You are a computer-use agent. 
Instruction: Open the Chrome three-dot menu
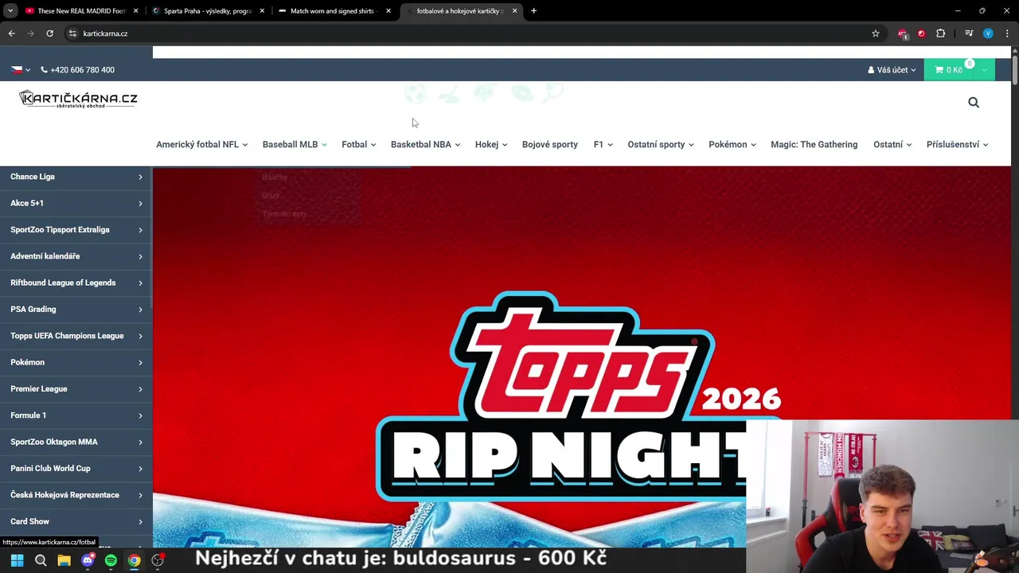point(1007,33)
